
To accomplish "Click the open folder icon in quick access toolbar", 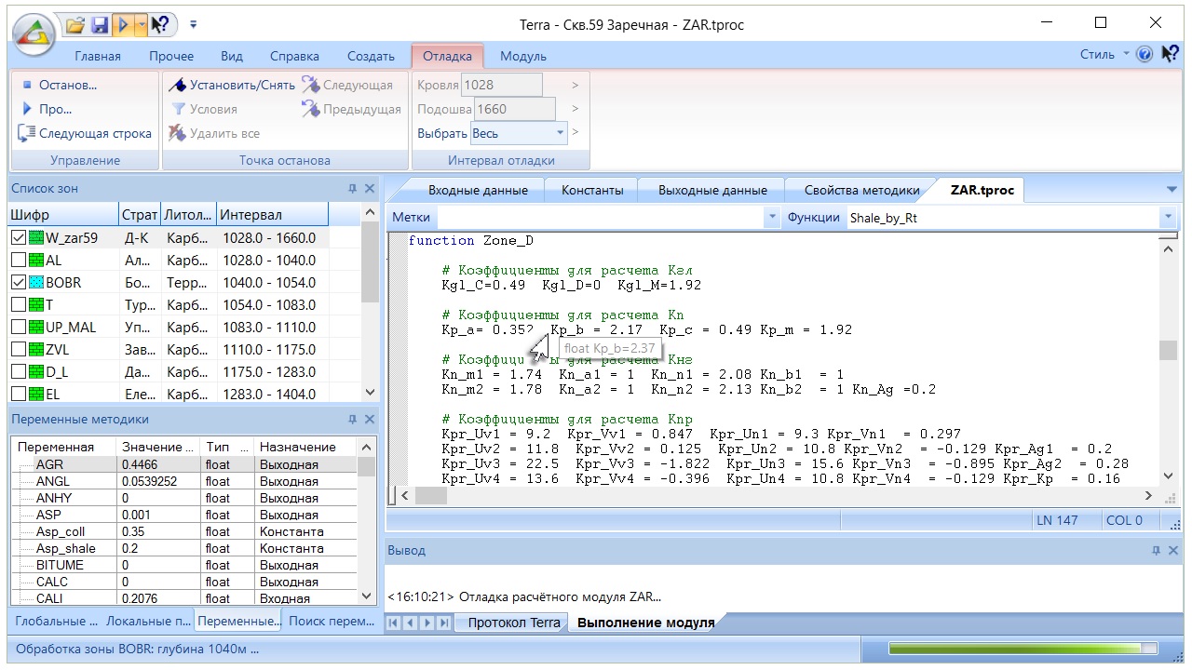I will point(75,25).
